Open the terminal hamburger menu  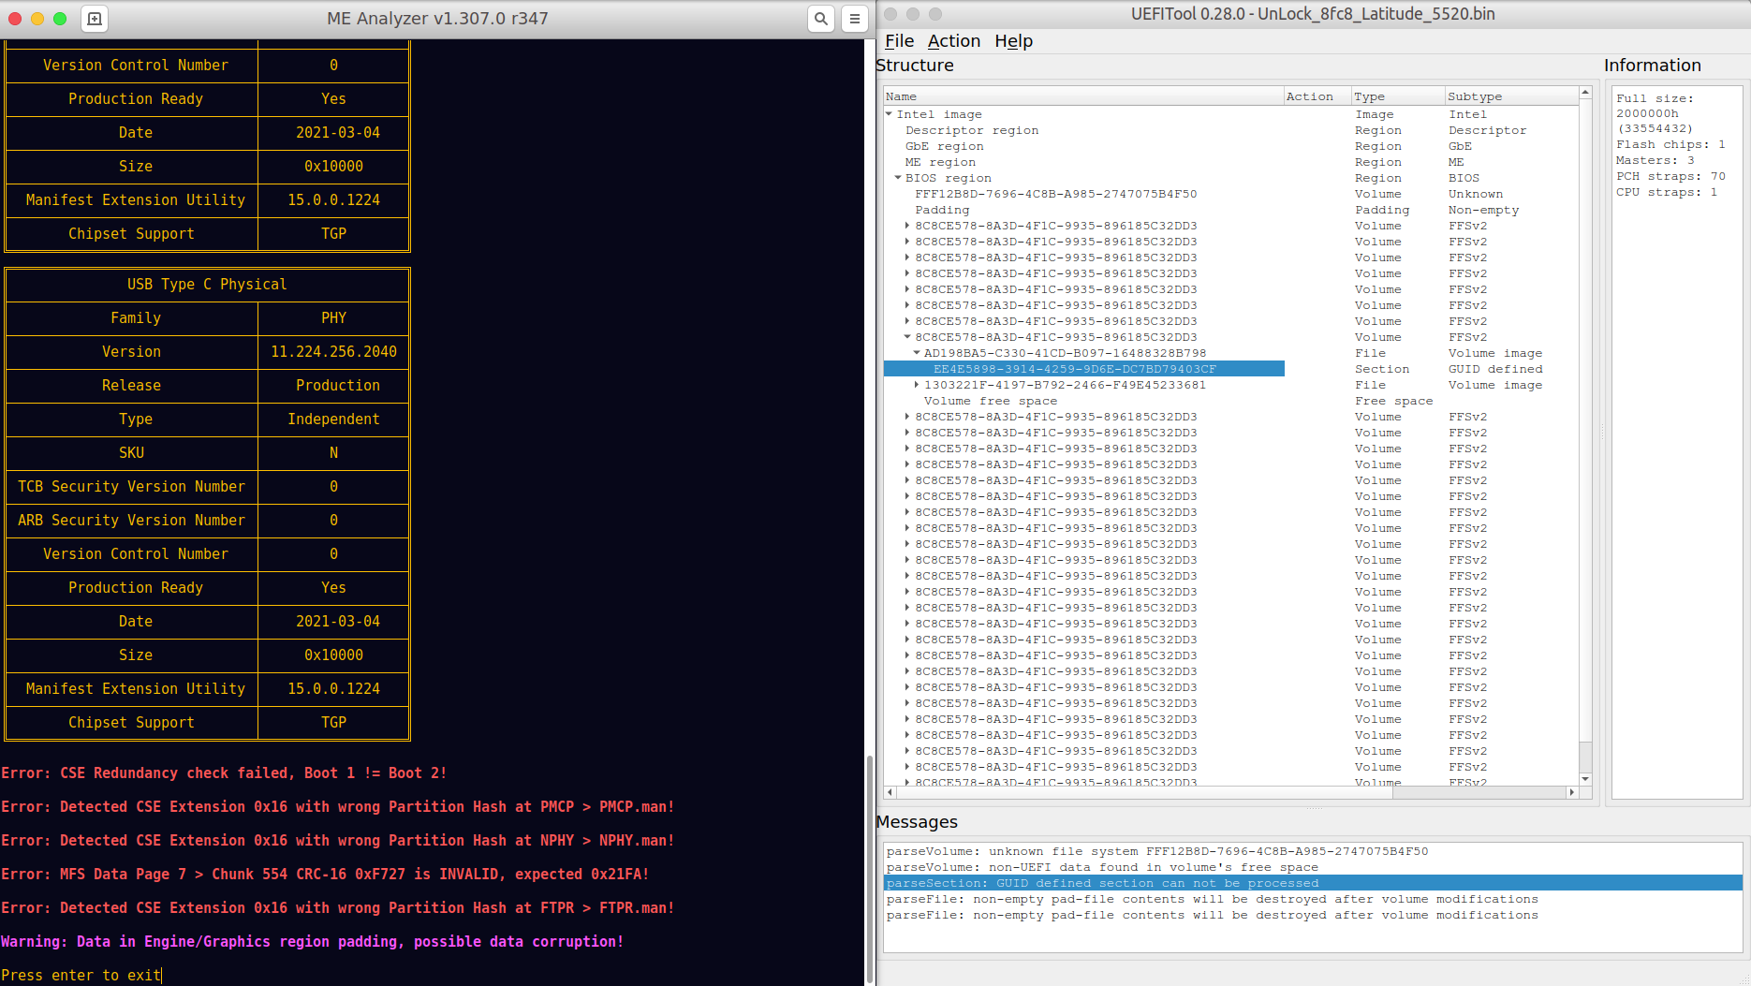[x=854, y=19]
